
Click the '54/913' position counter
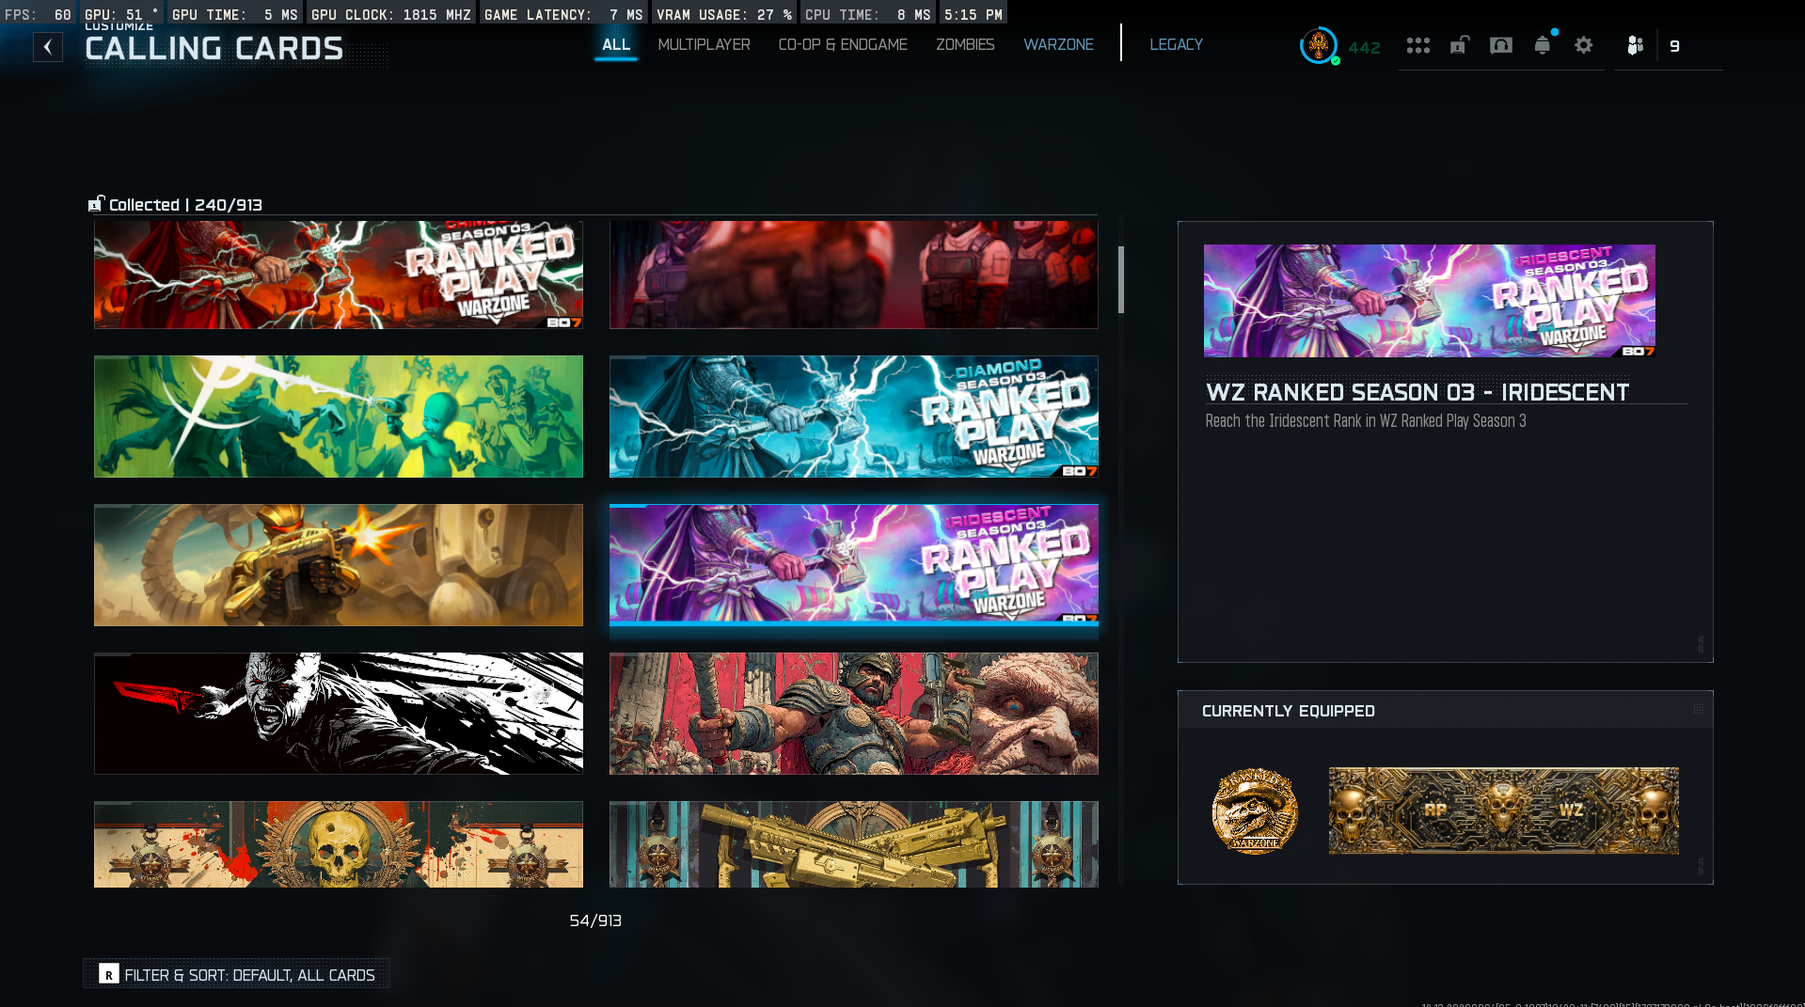point(595,920)
